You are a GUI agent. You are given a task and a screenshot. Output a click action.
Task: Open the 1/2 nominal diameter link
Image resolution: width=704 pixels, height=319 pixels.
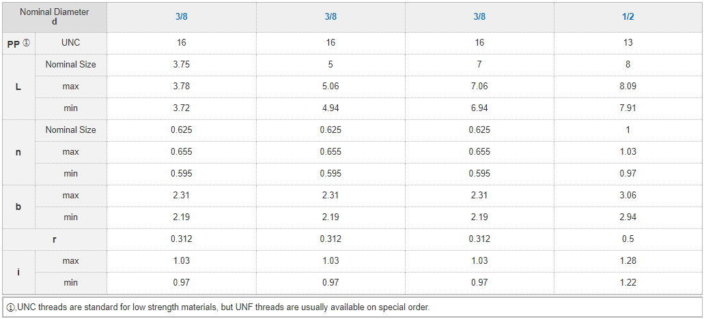click(628, 17)
